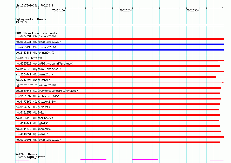The image size is (231, 163).
Task: Click the nsv6484051 (Sedlazeck2020) label
Action: pos(36,36)
